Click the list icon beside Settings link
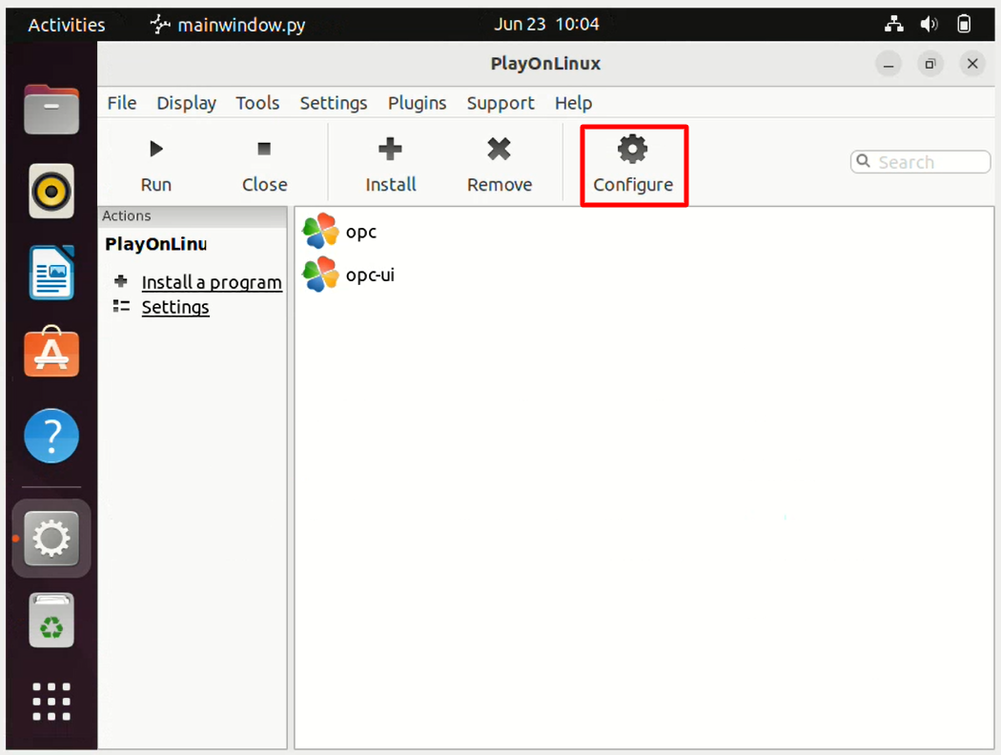 (121, 306)
